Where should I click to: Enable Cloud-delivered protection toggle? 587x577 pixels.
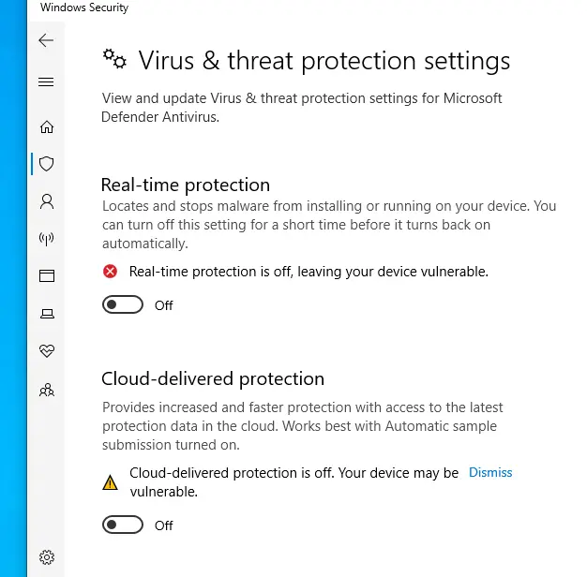[x=123, y=525]
